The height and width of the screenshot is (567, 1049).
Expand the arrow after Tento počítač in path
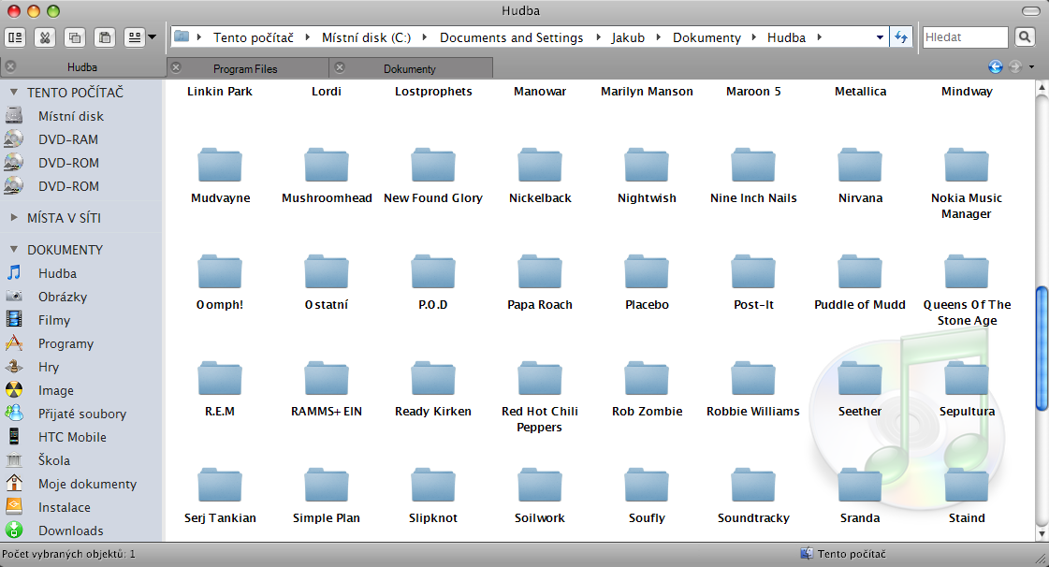pyautogui.click(x=307, y=37)
